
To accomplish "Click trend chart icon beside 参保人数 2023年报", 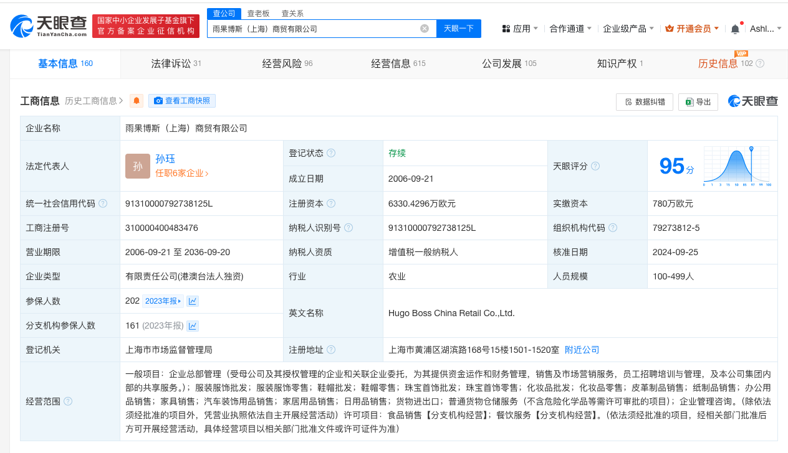I will 193,301.
